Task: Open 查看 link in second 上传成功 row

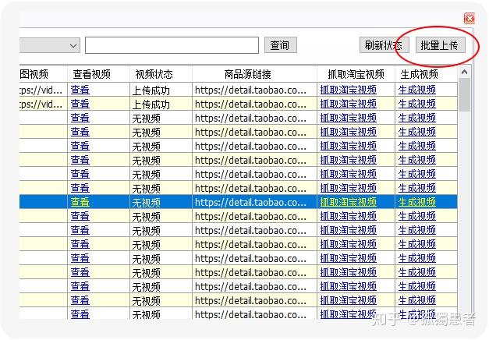Action: pos(80,104)
